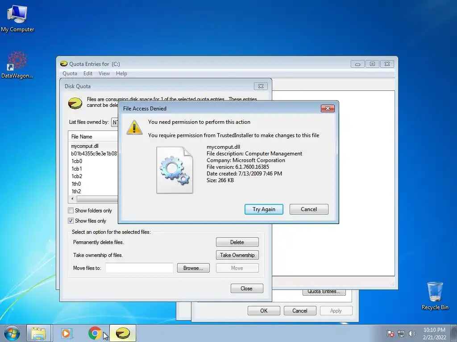457x342 pixels.
Task: Enable Show folders only checkbox
Action: tap(71, 211)
